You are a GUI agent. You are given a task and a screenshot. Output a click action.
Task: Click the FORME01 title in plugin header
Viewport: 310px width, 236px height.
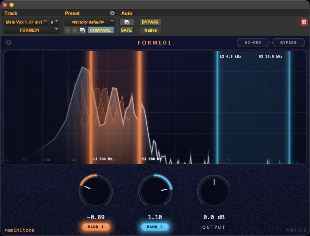click(155, 43)
